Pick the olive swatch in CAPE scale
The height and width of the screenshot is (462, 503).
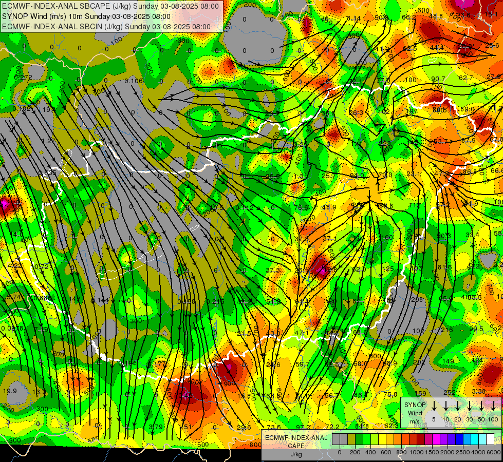pos(351,439)
